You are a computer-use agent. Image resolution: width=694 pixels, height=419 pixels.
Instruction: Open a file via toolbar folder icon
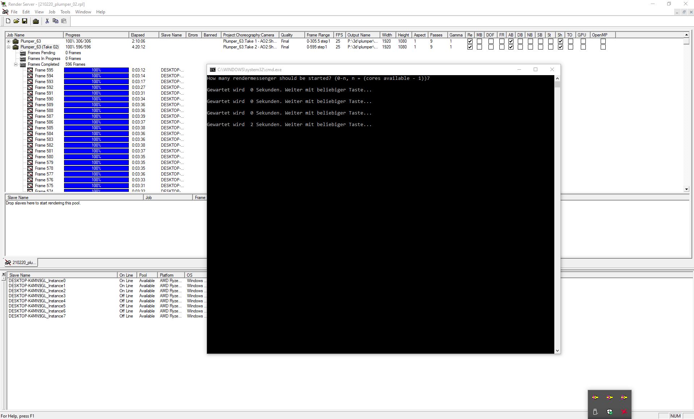click(x=16, y=21)
